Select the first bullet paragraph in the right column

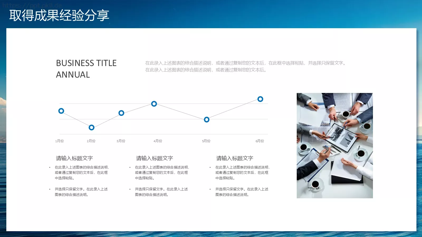pos(242,172)
